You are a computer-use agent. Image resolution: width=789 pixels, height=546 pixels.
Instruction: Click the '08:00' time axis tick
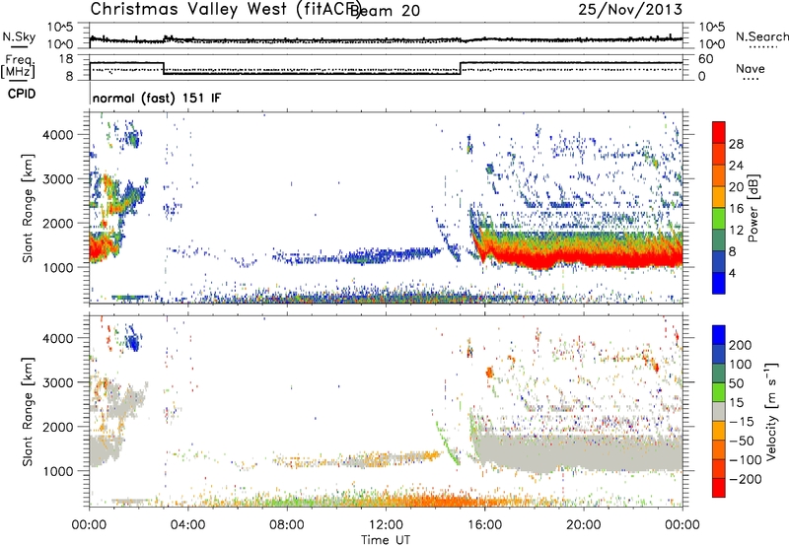(287, 525)
